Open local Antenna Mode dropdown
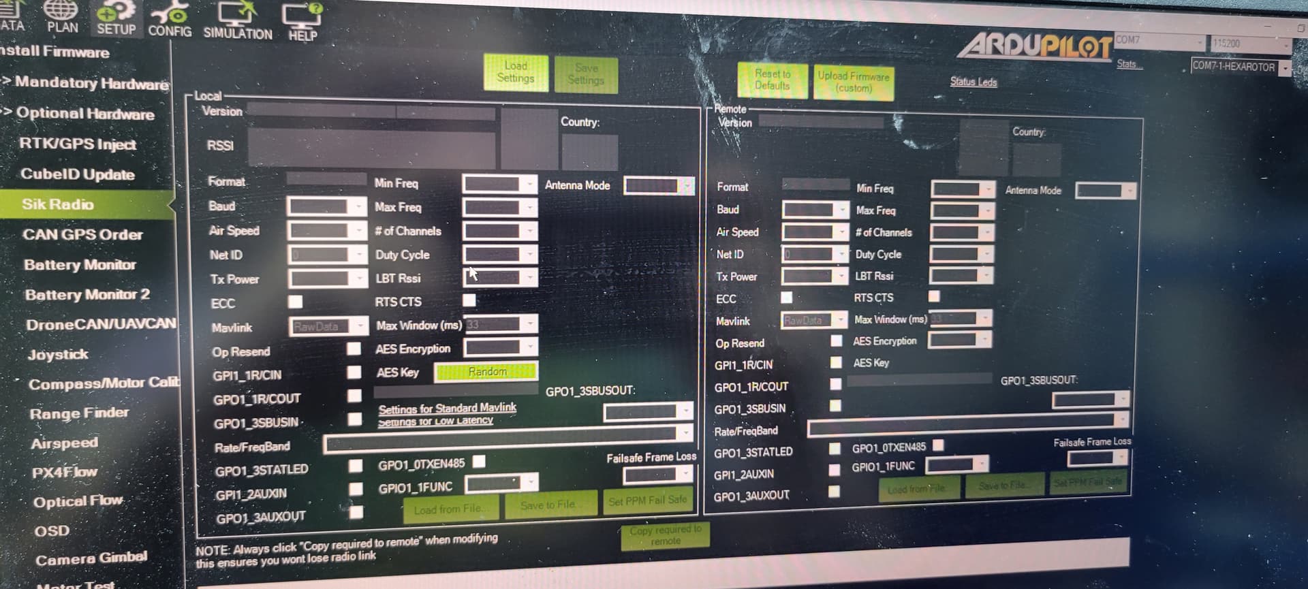Viewport: 1308px width, 589px height. point(659,185)
